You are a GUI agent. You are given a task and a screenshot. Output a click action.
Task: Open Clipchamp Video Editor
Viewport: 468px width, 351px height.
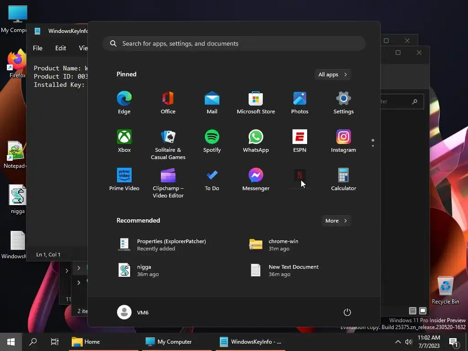pos(168,183)
